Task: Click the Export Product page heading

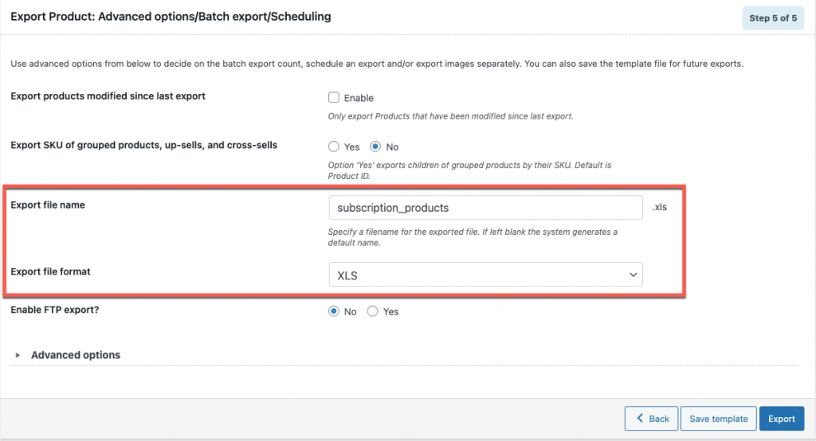Action: (x=171, y=17)
